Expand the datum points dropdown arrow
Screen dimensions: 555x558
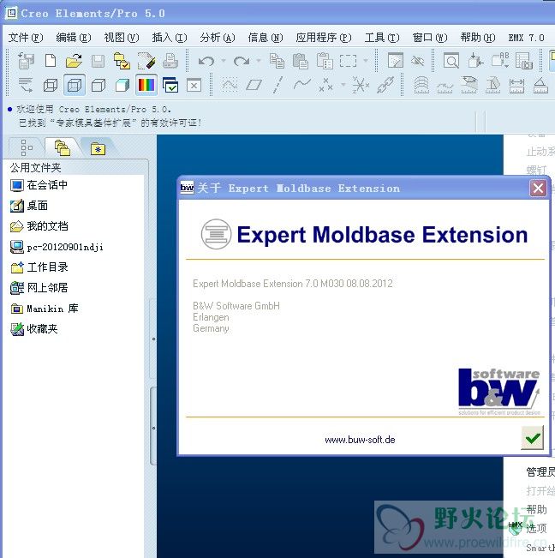click(x=343, y=85)
